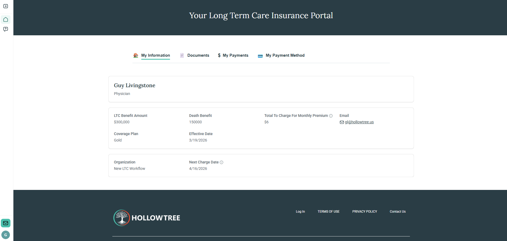Viewport: 507px width, 241px height.
Task: Click the info icon next to Next Charge Date
Action: [222, 162]
